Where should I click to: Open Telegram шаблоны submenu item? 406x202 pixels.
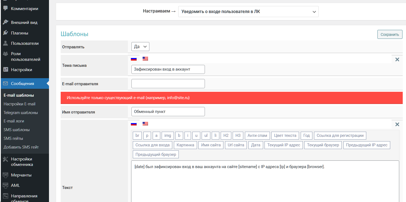(21, 112)
